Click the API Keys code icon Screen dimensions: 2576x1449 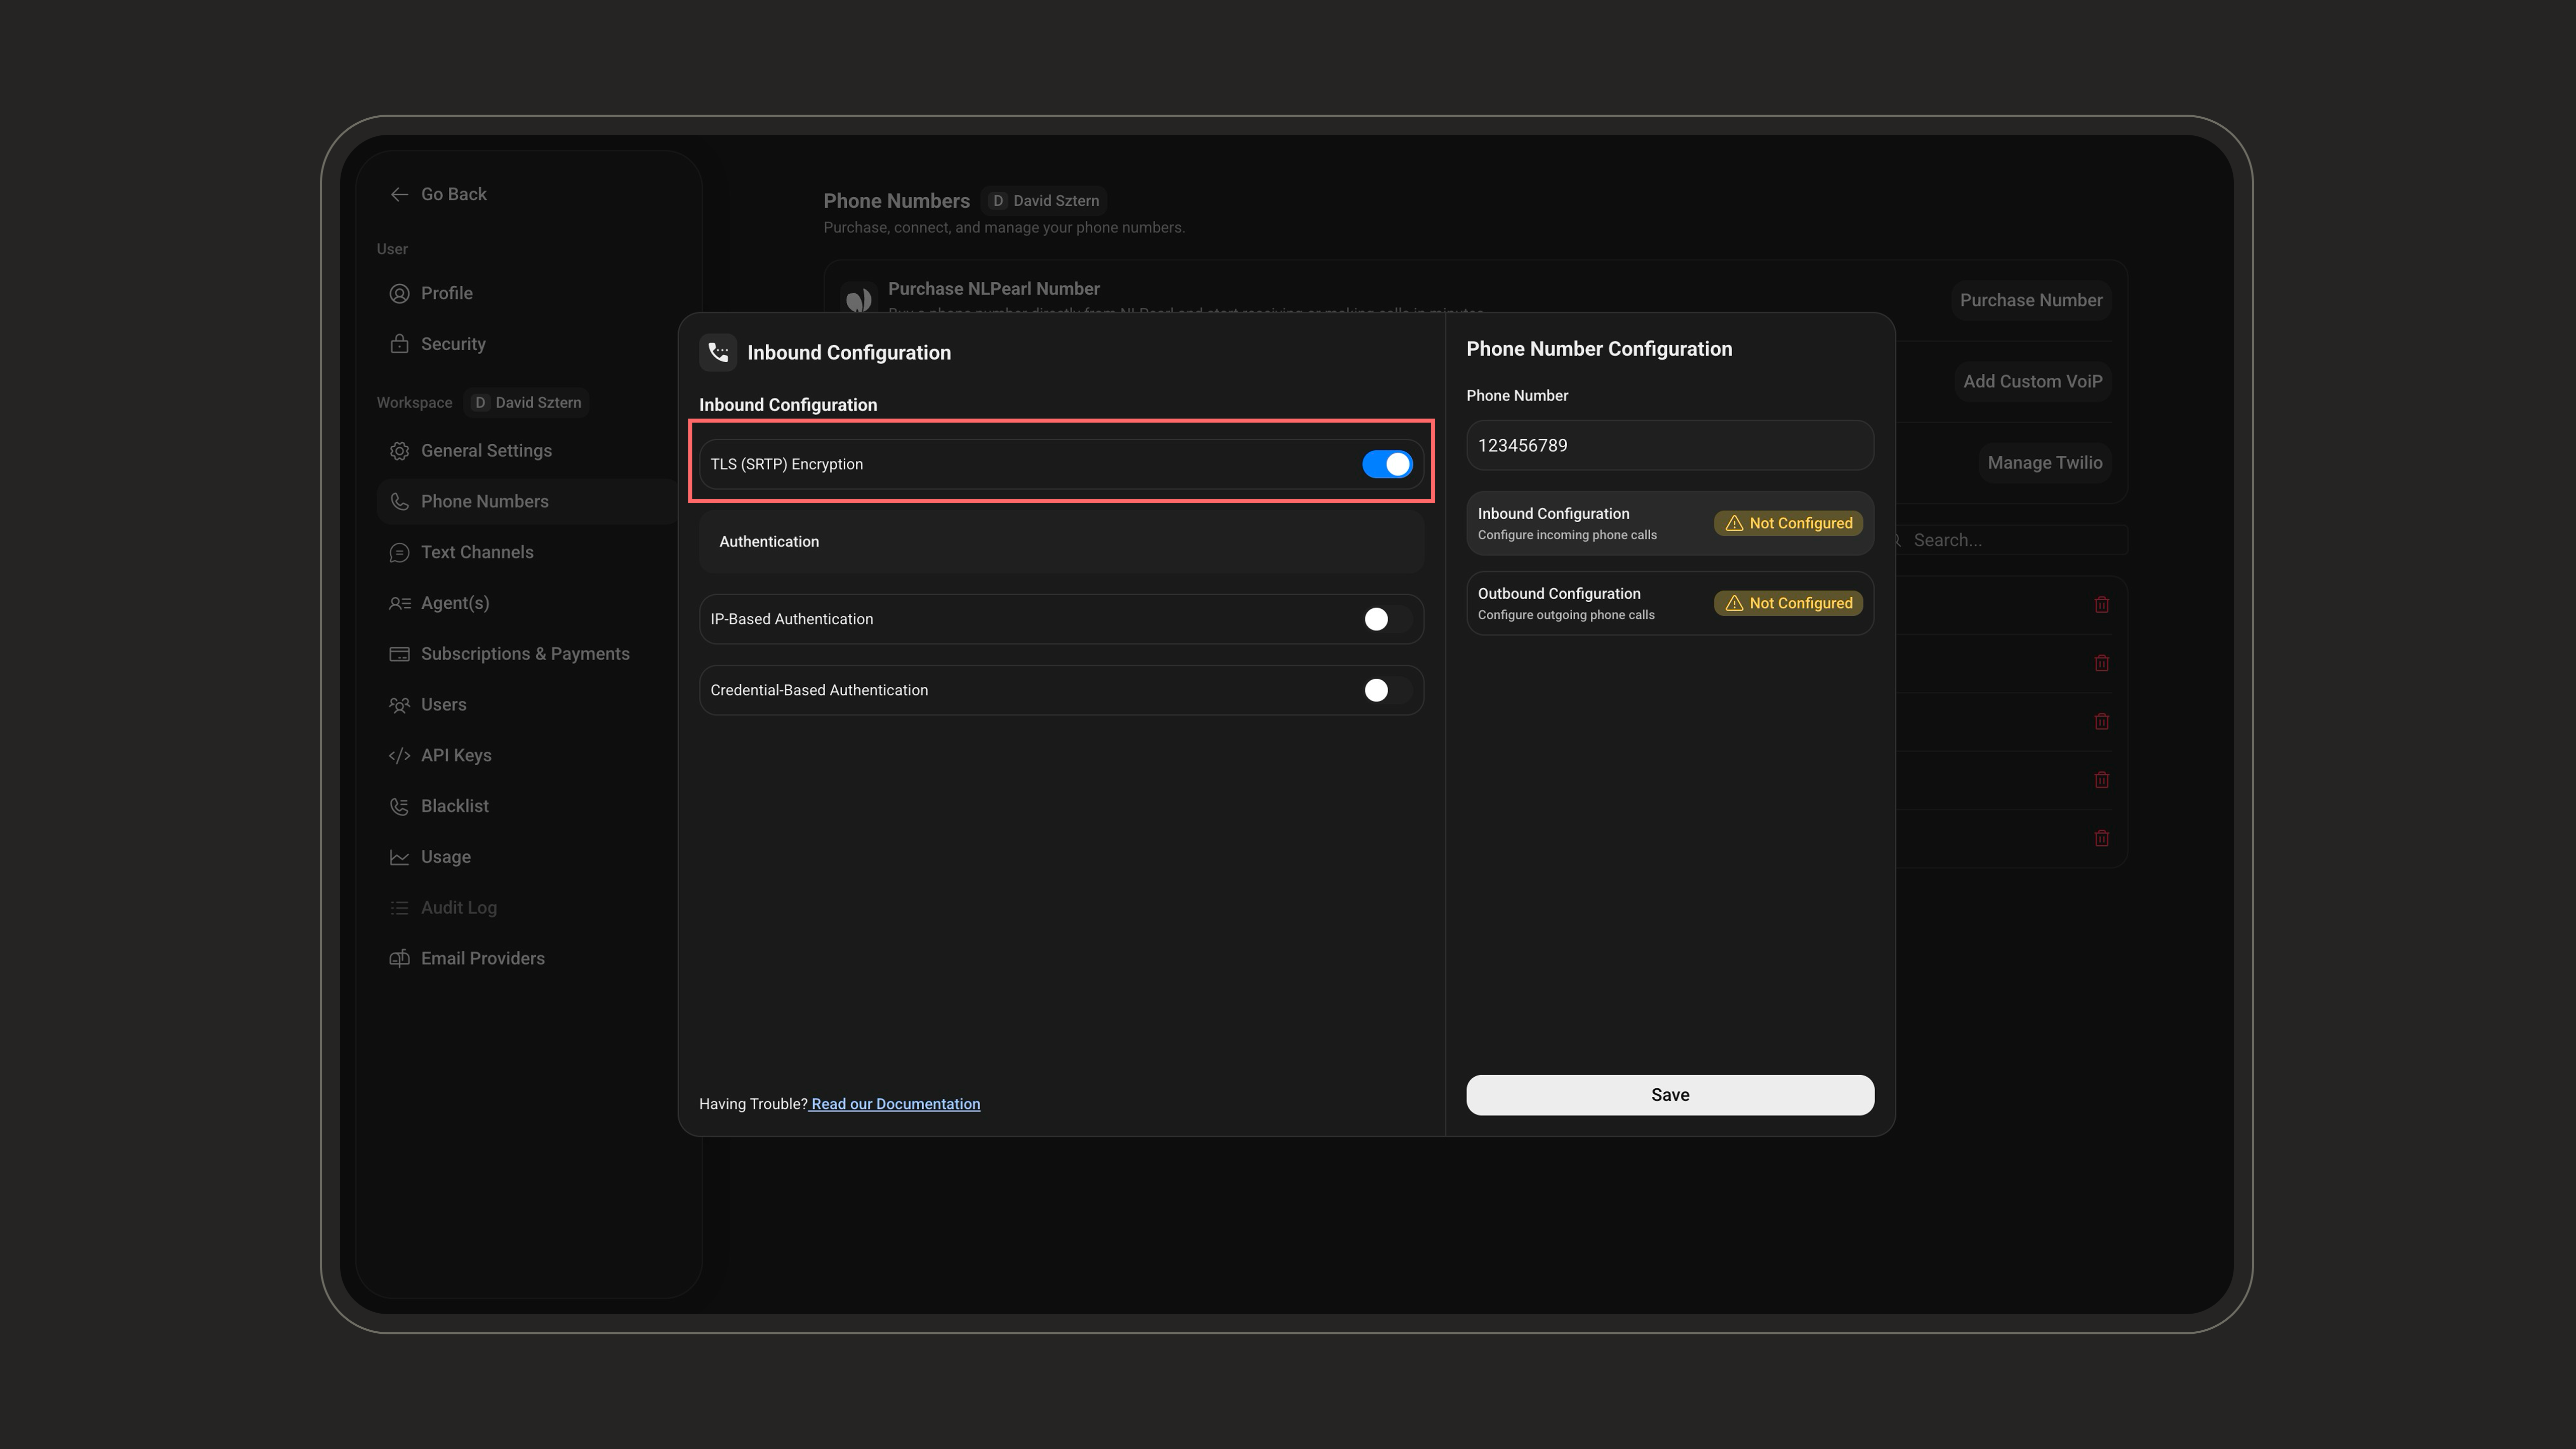click(x=399, y=756)
